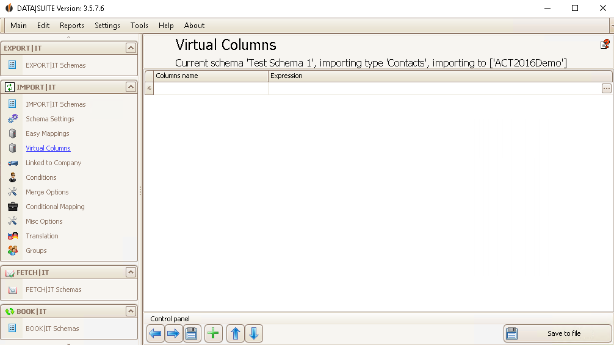
Task: Click the Linked to Company truck icon
Action: tap(13, 163)
